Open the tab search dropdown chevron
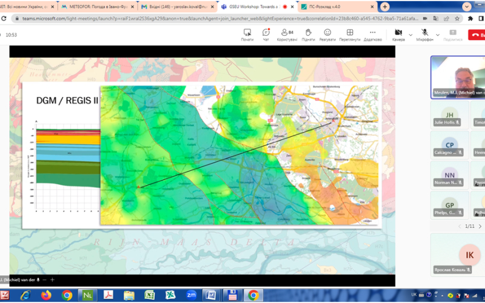The height and width of the screenshot is (303, 485). coord(467,7)
